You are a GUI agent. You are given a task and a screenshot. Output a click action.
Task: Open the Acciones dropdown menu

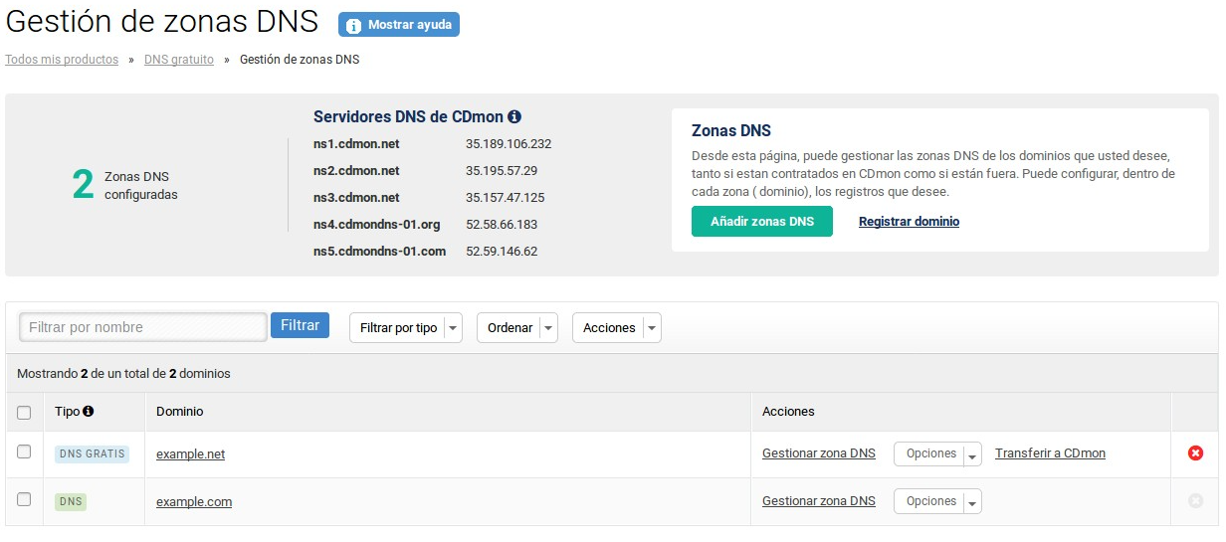click(616, 327)
